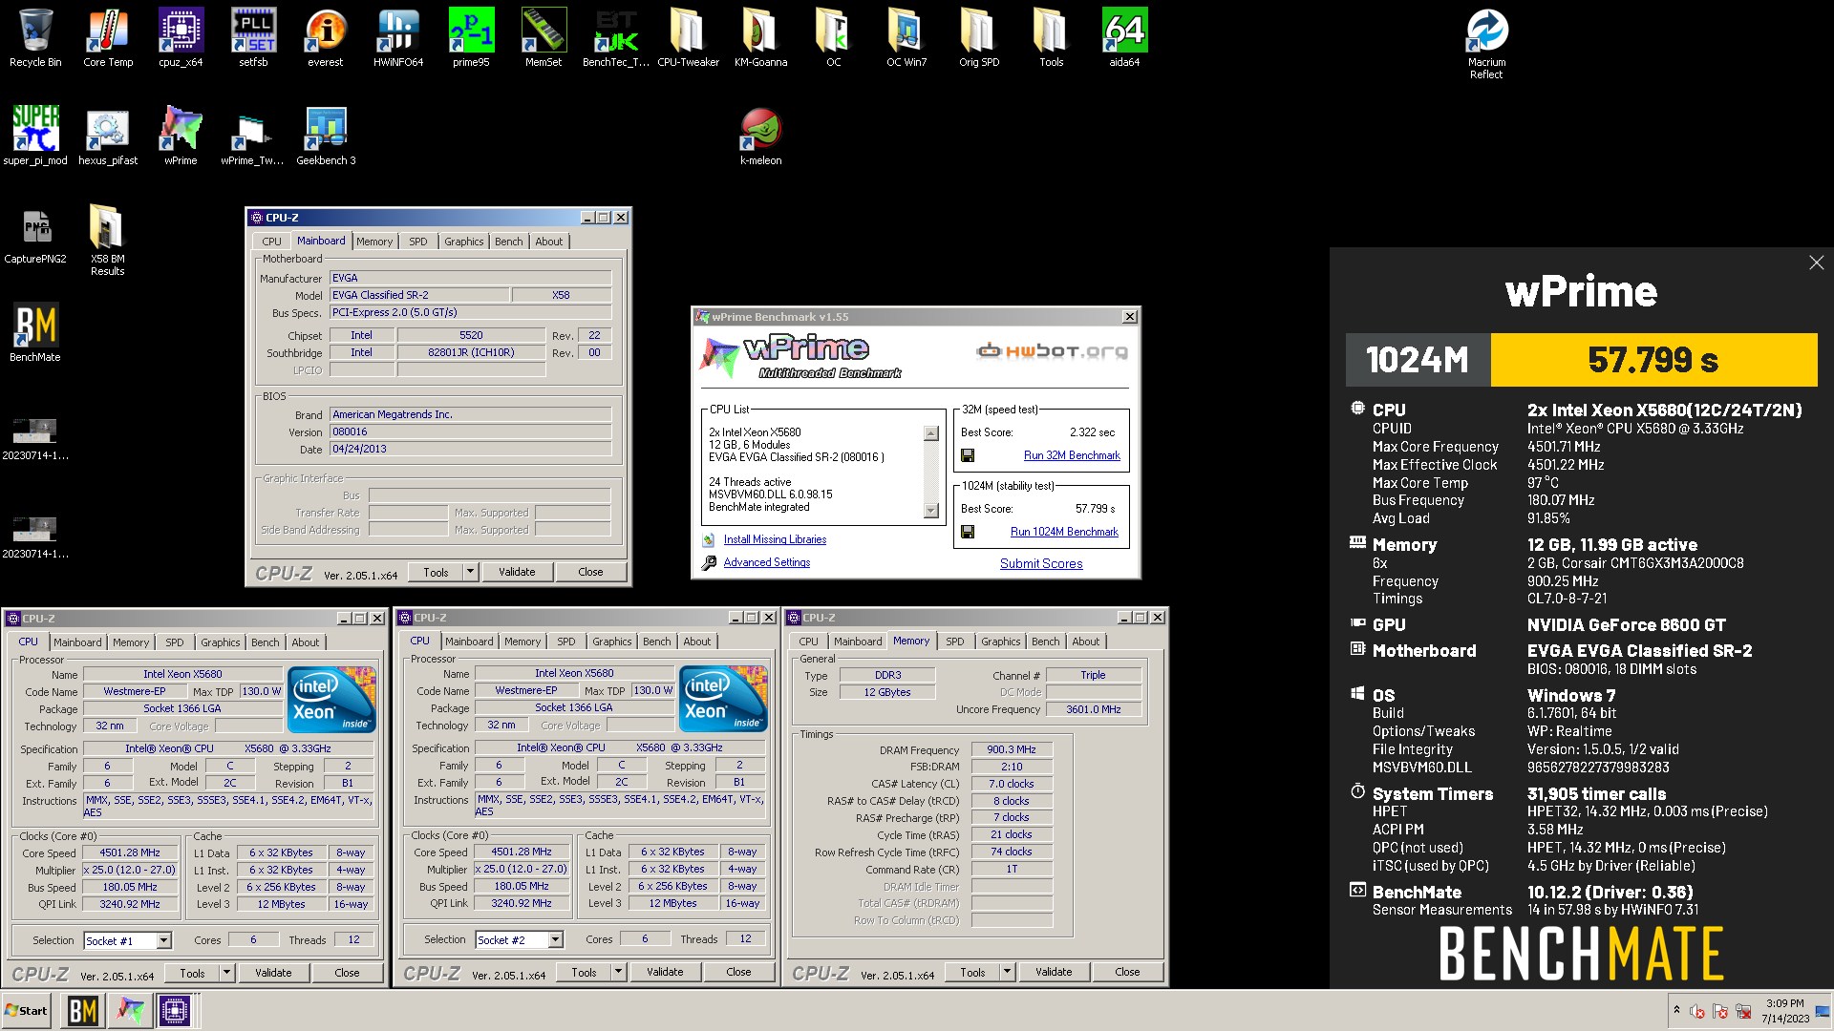The image size is (1834, 1031).
Task: Open the CapturePNG2 desktop icon
Action: (35, 236)
